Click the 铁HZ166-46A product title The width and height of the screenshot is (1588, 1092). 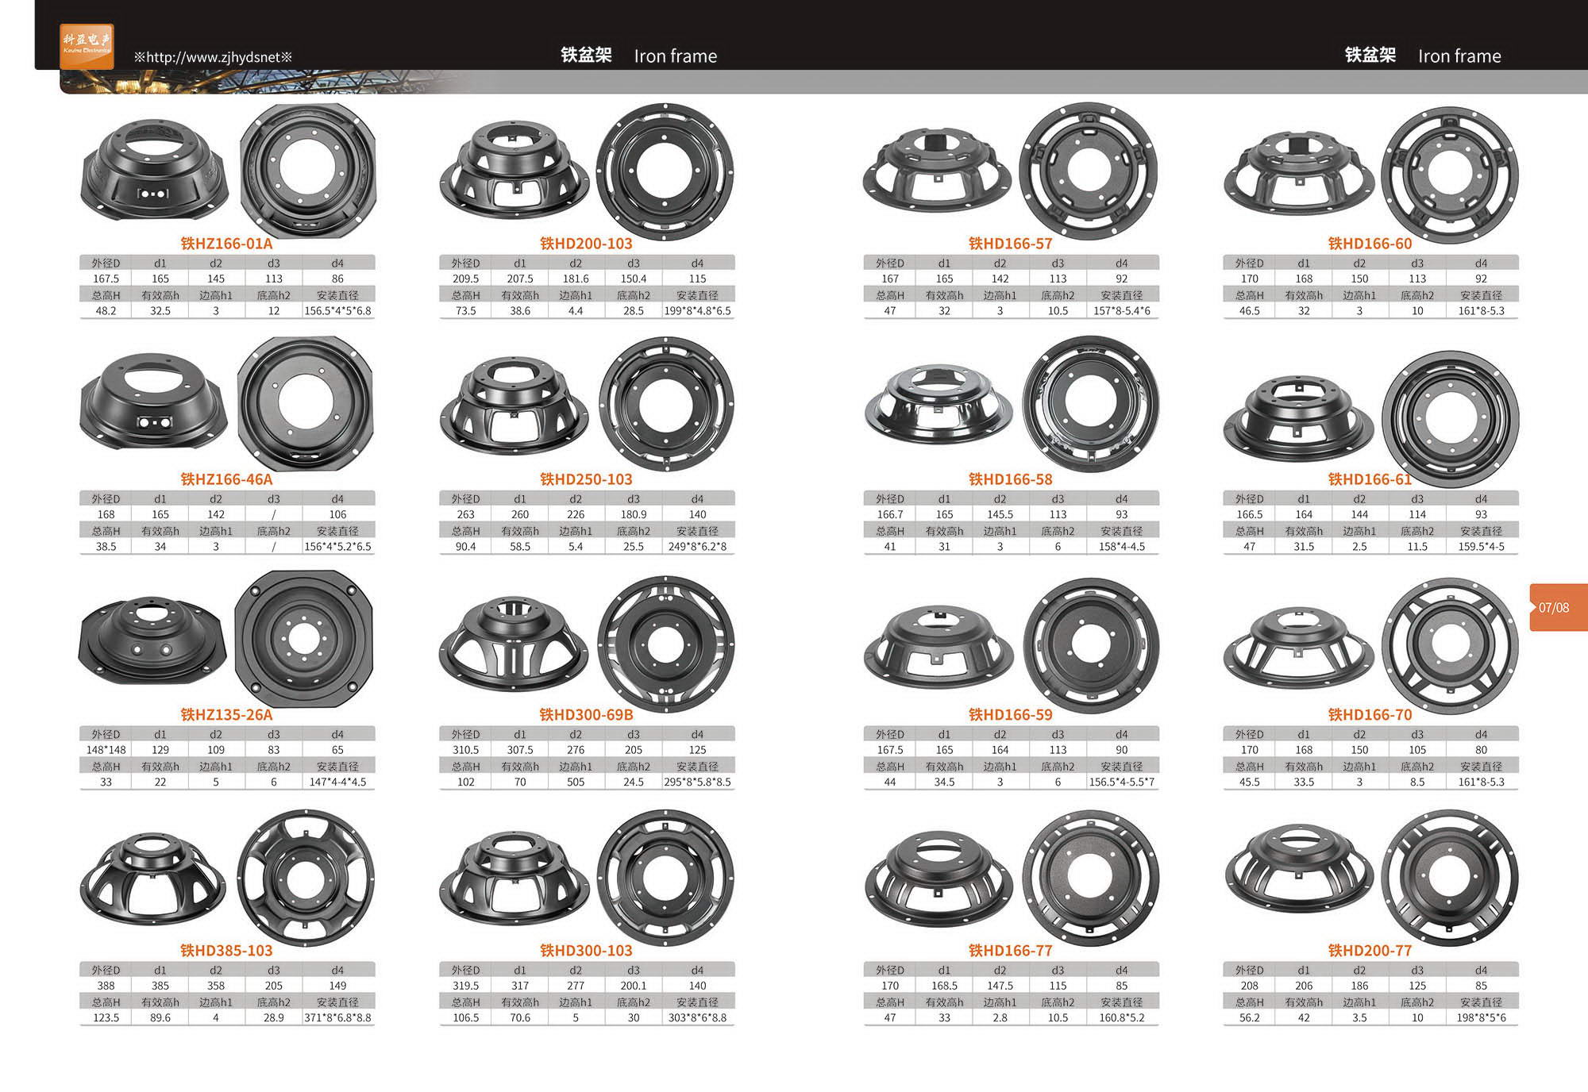click(x=226, y=479)
